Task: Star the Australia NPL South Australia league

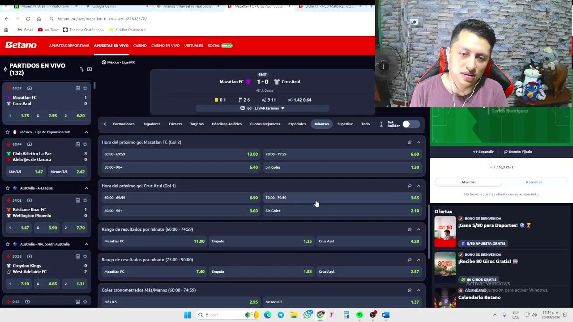Action: click(7, 244)
